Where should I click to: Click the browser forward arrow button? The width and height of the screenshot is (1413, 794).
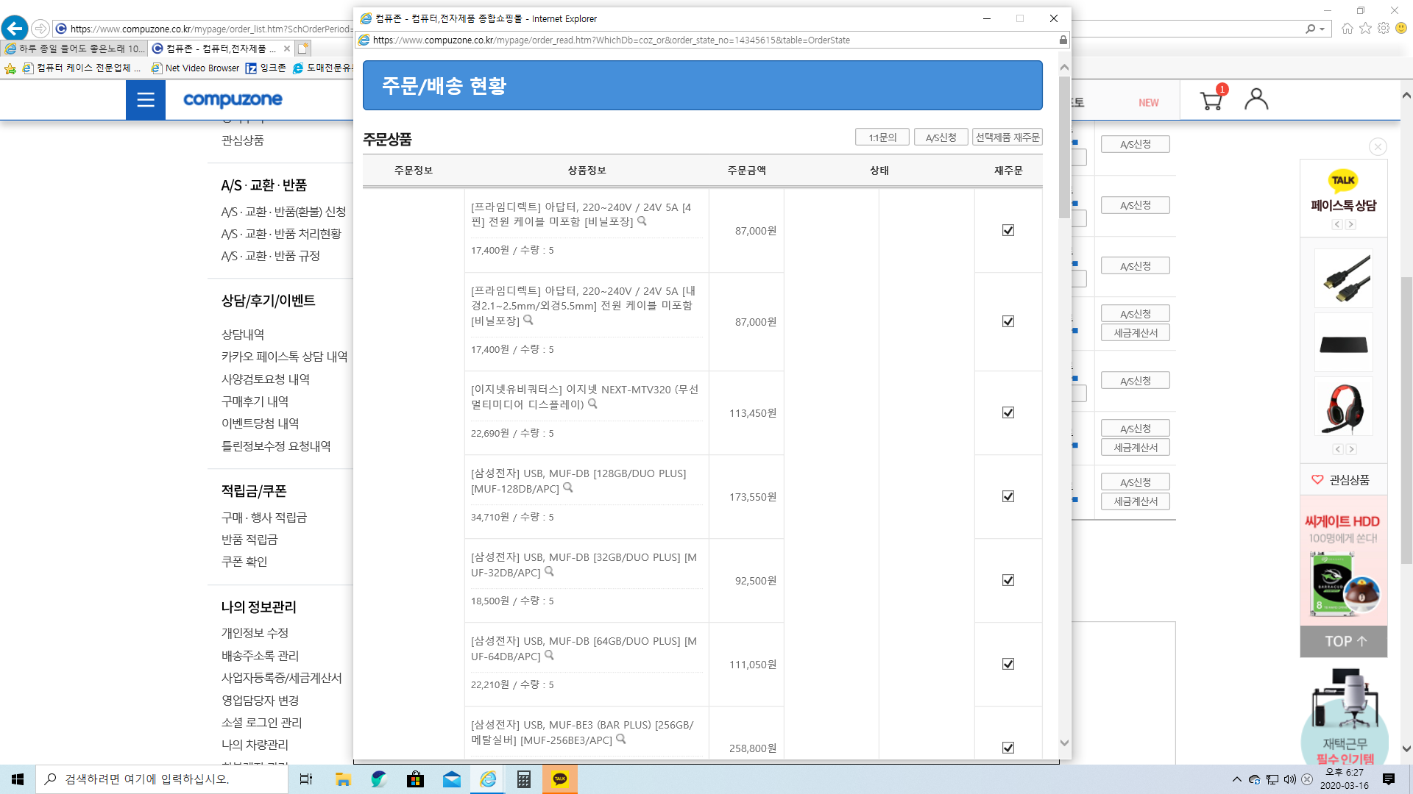[40, 29]
